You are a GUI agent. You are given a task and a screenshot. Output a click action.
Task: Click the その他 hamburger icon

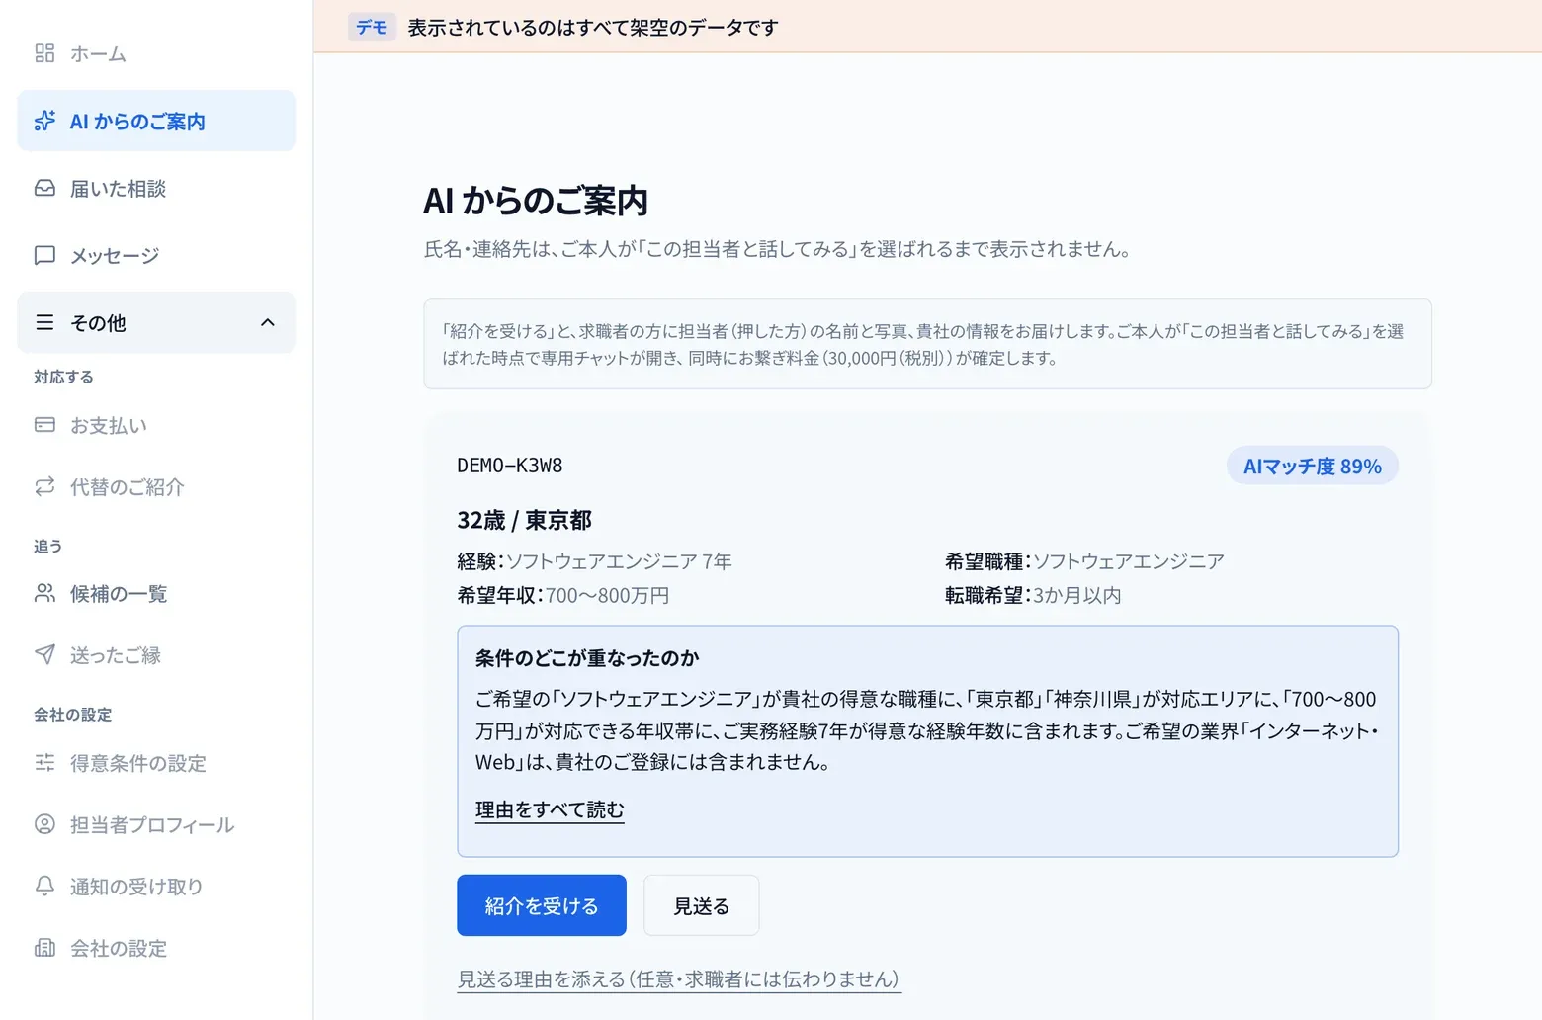44,322
